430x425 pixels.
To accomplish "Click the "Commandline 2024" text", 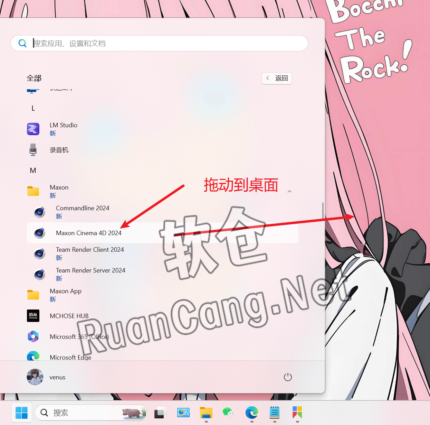I will pyautogui.click(x=83, y=208).
